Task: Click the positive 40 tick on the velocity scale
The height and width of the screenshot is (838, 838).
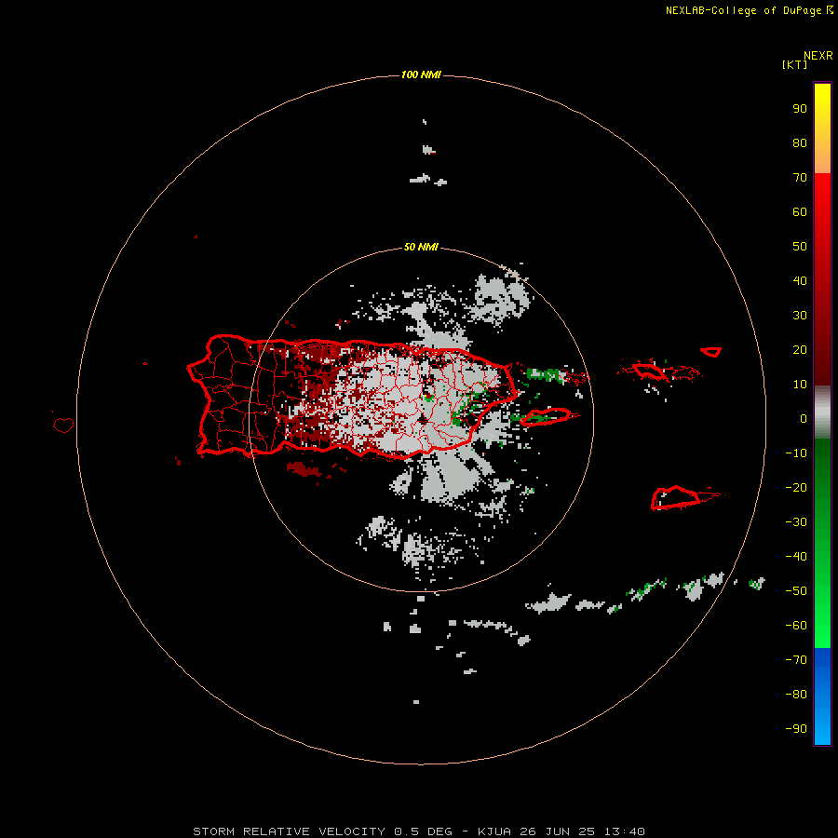Action: click(800, 281)
